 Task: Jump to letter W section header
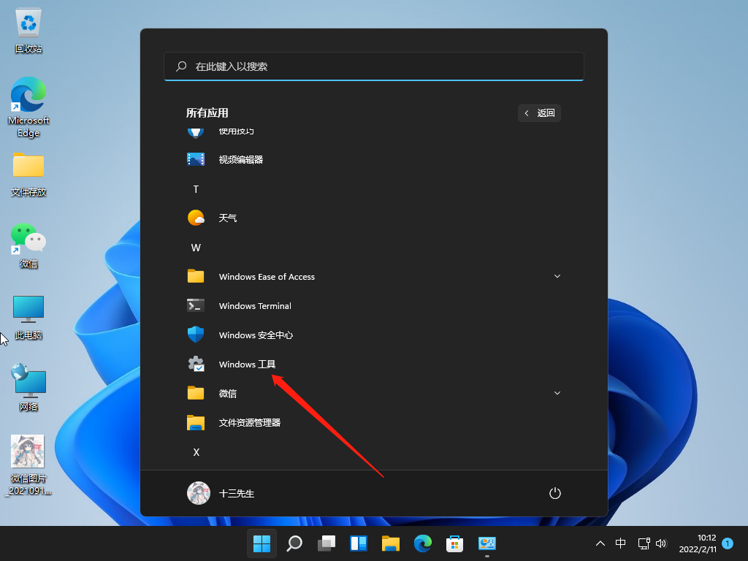coord(196,248)
